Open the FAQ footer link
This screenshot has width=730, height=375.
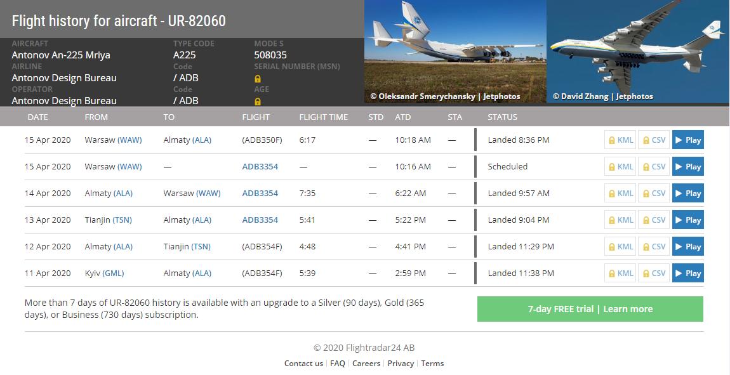tap(338, 364)
